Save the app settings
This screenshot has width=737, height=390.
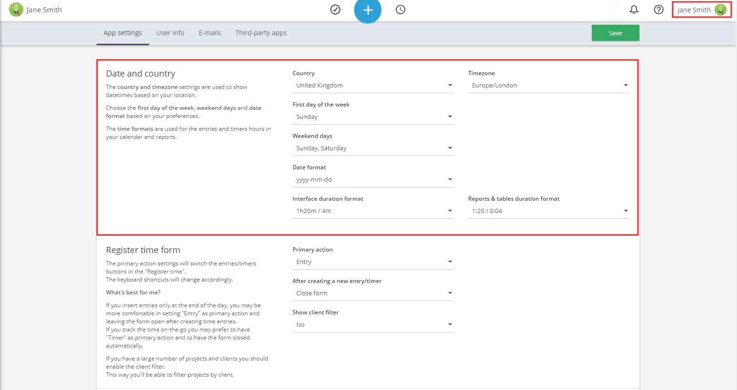(615, 33)
